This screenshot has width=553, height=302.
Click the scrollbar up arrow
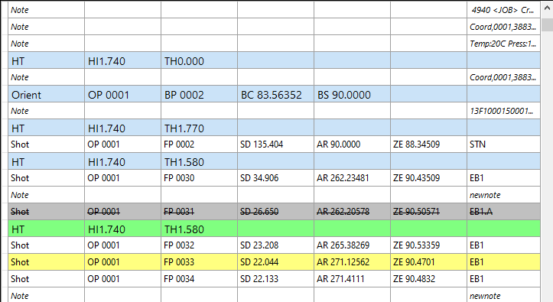(547, 8)
